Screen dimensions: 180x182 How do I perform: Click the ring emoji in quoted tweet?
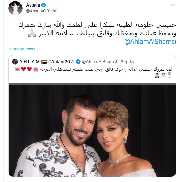point(169,75)
